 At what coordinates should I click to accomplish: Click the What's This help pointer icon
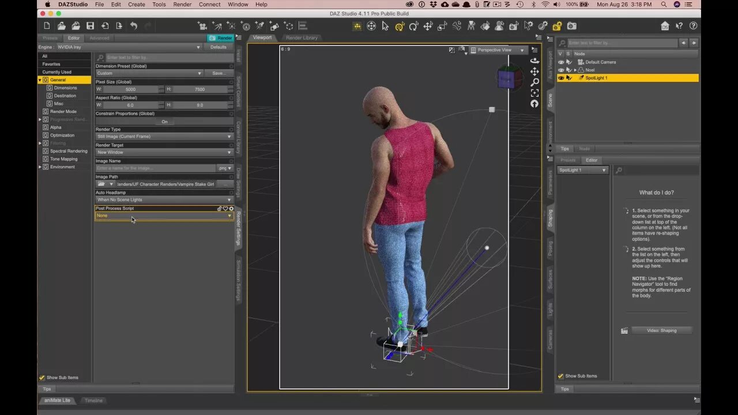680,26
